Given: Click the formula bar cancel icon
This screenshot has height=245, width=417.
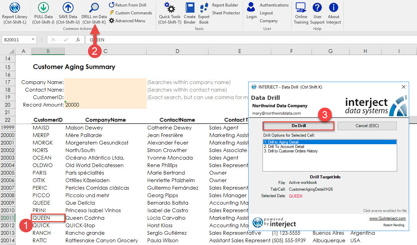Looking at the screenshot, I should click(x=53, y=40).
